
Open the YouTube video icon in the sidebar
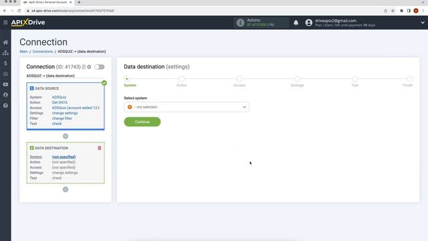(x=5, y=84)
